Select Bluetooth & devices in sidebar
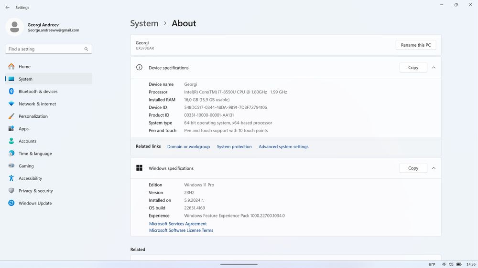The width and height of the screenshot is (478, 268). coord(48,91)
